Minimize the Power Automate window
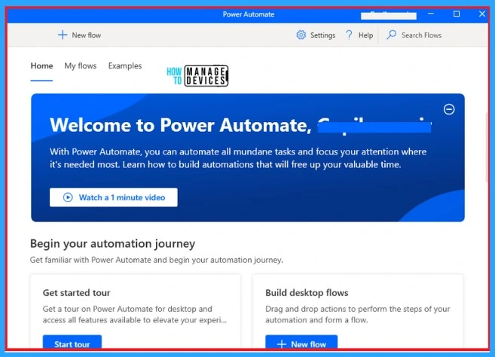Screen dimensions: 495x357 coord(431,14)
